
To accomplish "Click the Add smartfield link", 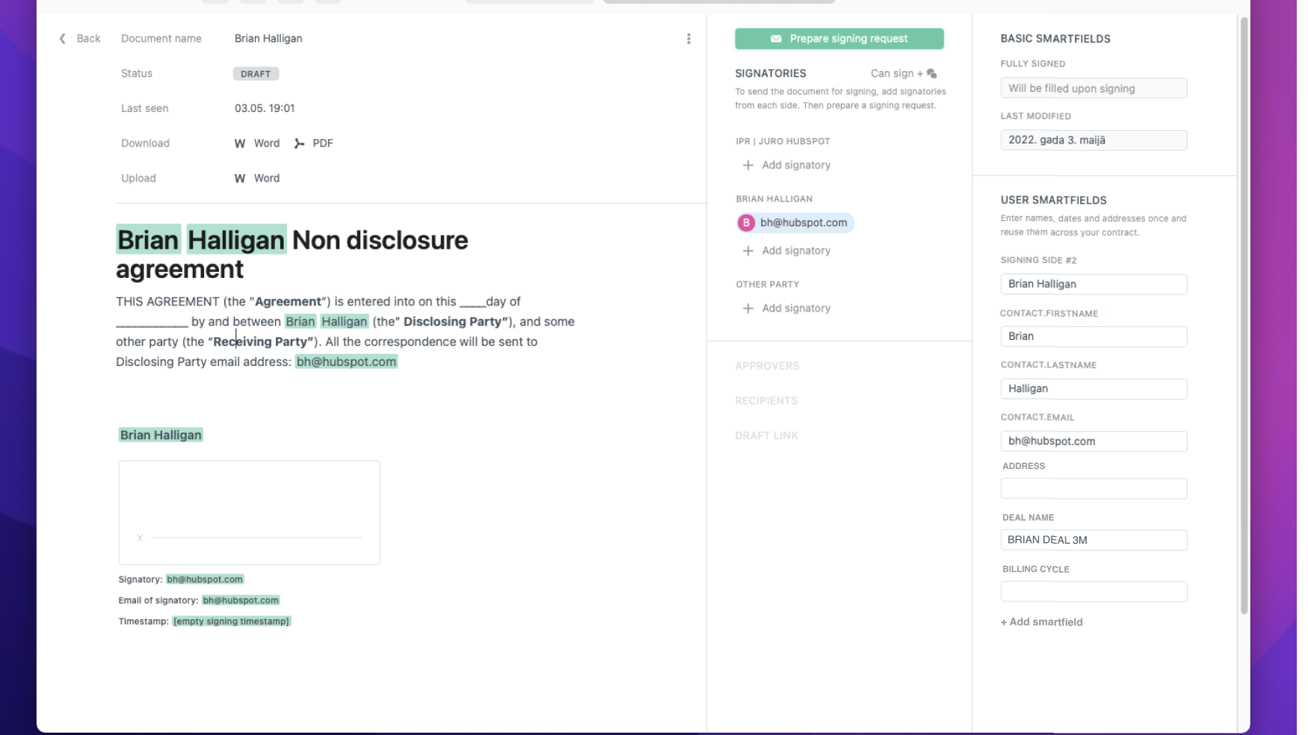I will [1042, 622].
